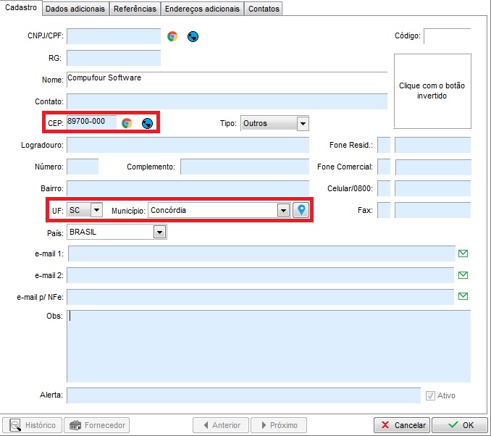This screenshot has height=436, width=491.
Task: Expand the UF state dropdown
Action: 96,210
